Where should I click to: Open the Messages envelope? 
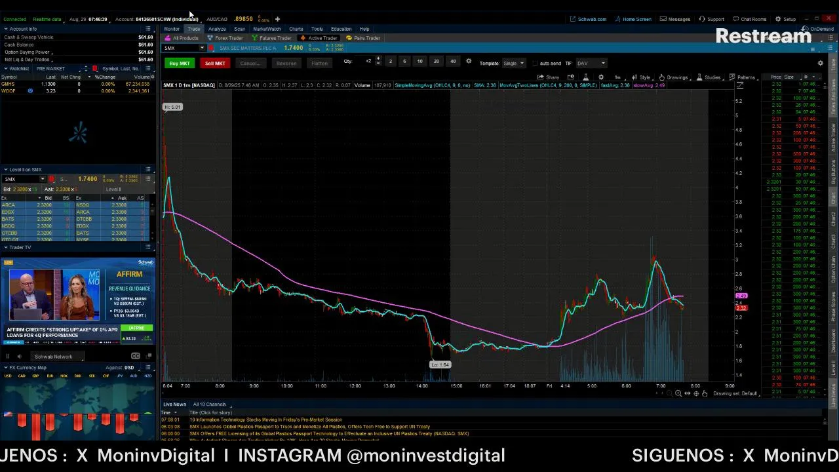[x=674, y=19]
